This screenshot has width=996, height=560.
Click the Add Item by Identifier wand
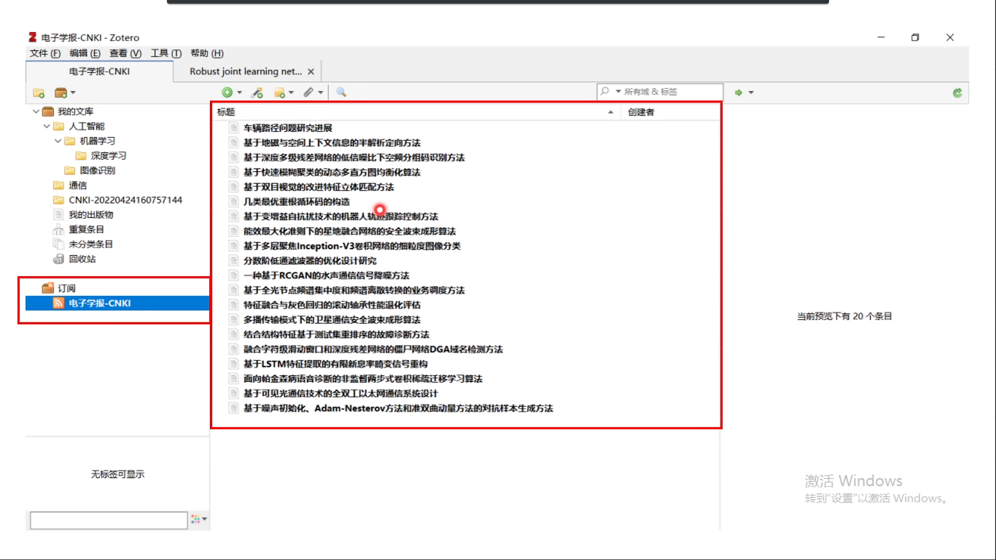click(257, 93)
